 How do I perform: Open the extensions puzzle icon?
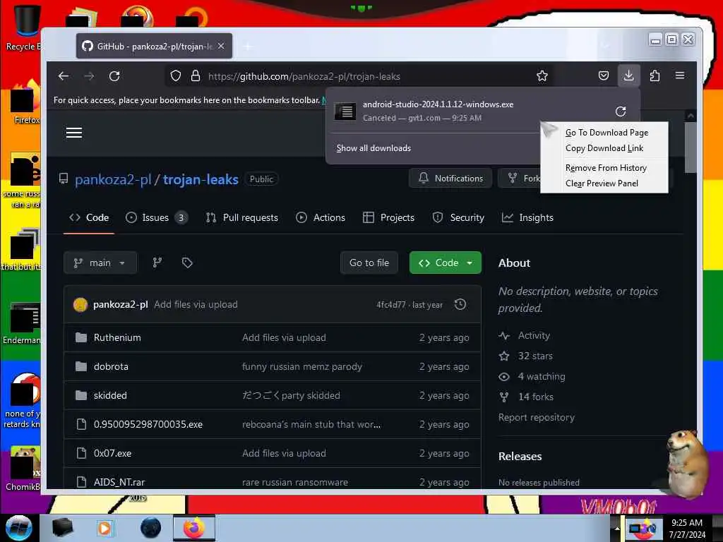(x=655, y=76)
